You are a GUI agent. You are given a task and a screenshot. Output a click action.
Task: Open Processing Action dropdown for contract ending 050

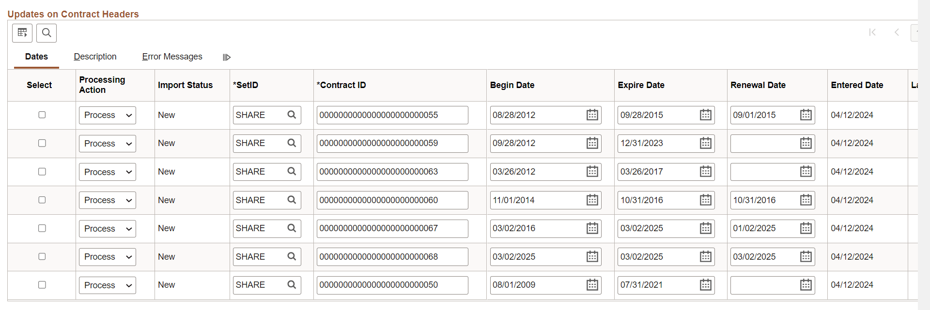click(x=108, y=285)
